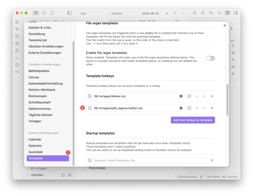The image size is (253, 196).
Task: Open Obsidian-Erweiterungen settings
Action: click(46, 47)
